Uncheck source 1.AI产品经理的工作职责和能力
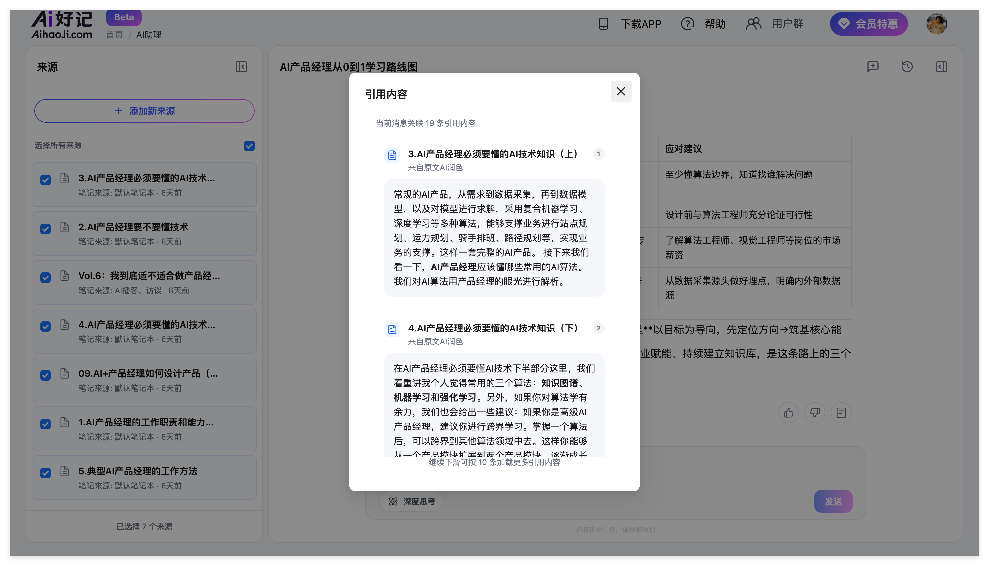 click(45, 424)
